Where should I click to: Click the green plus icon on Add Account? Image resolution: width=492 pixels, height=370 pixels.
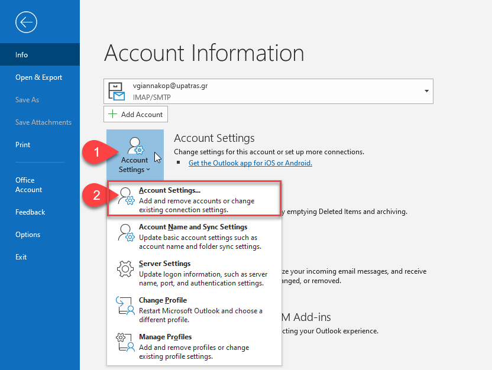point(112,114)
